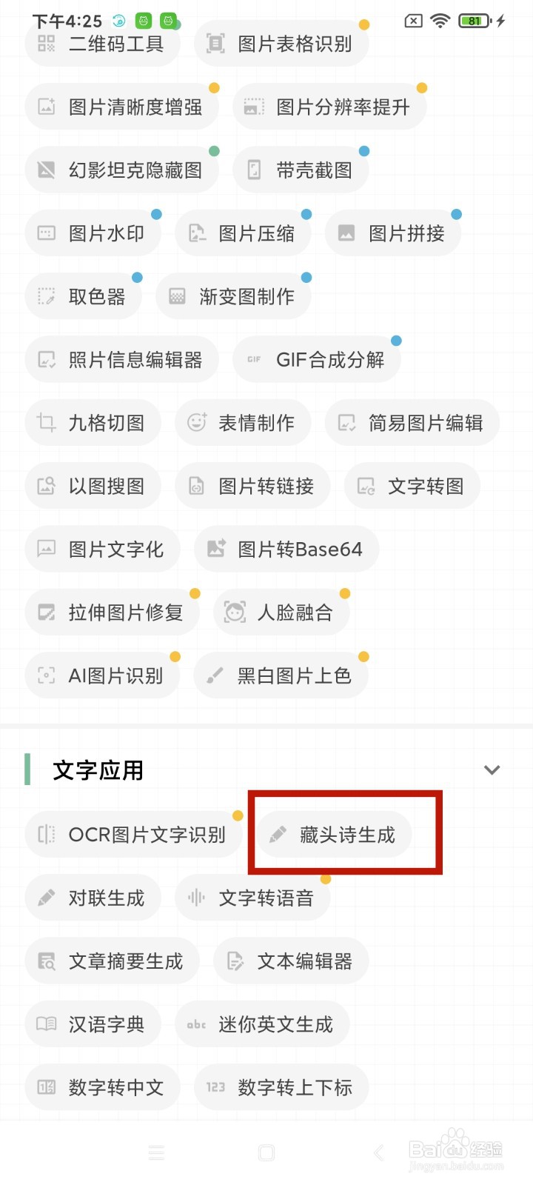Tap the QR code tool icon
533x1185 pixels.
click(x=46, y=44)
